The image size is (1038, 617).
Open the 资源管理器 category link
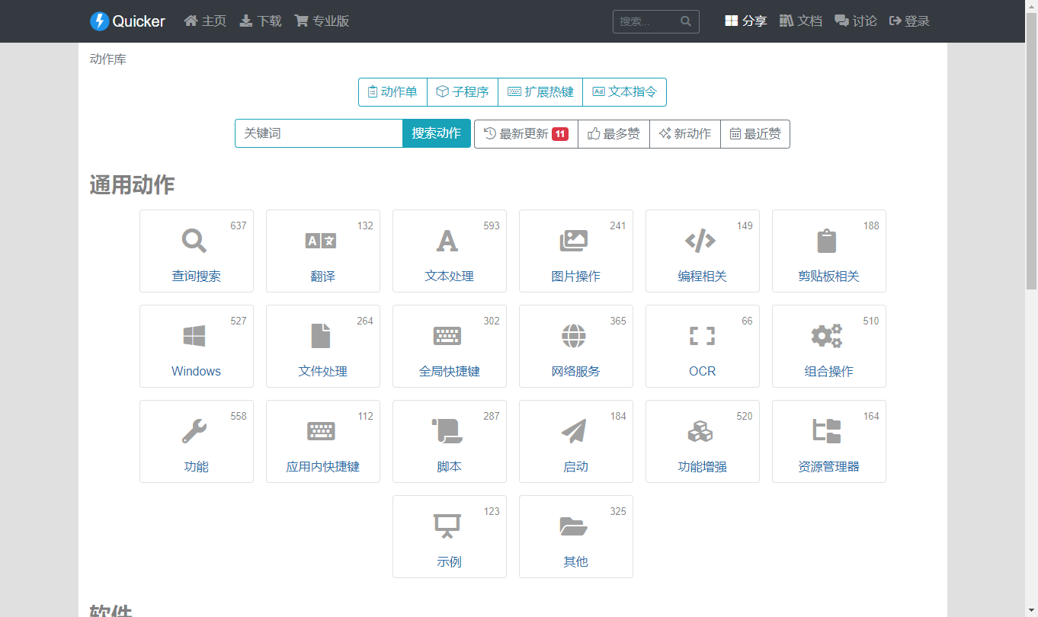point(829,466)
